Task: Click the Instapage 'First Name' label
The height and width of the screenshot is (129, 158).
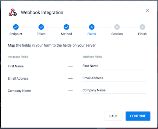Action: [x=16, y=66]
